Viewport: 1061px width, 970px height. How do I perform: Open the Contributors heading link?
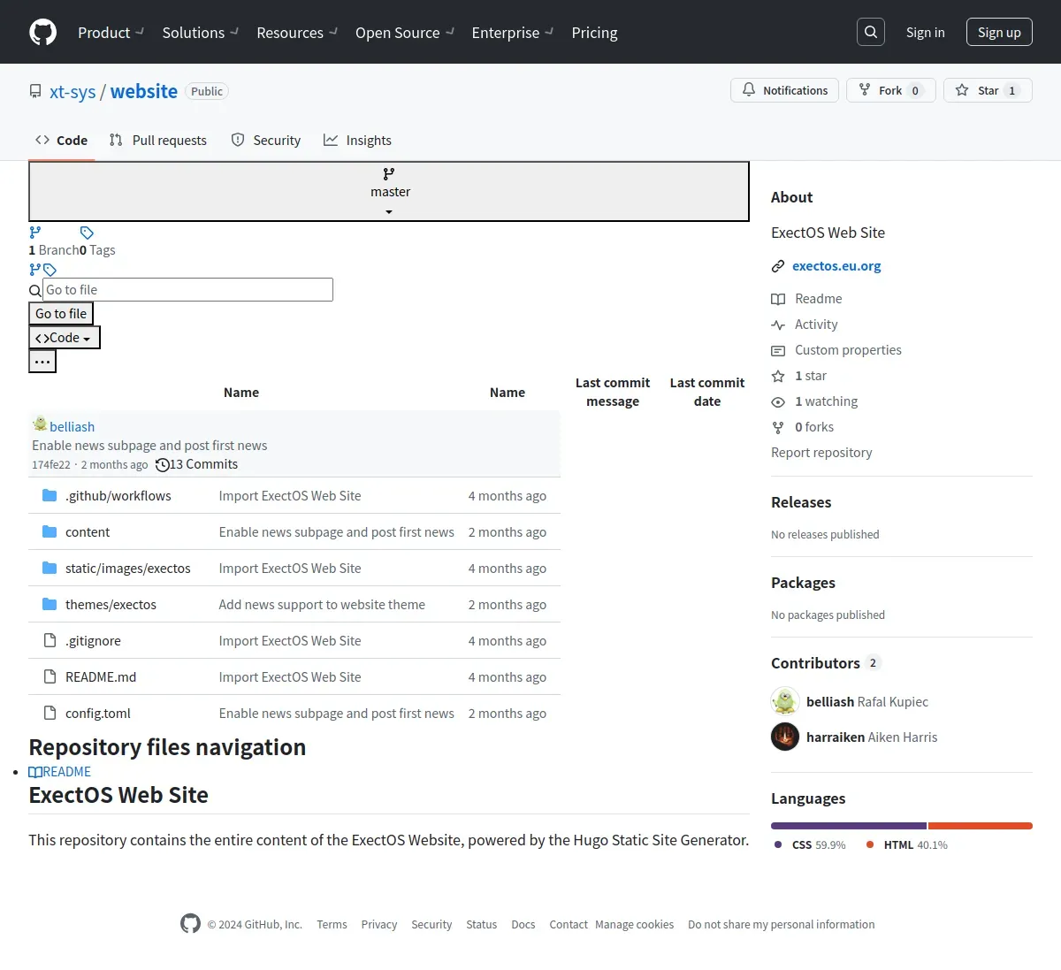826,663
